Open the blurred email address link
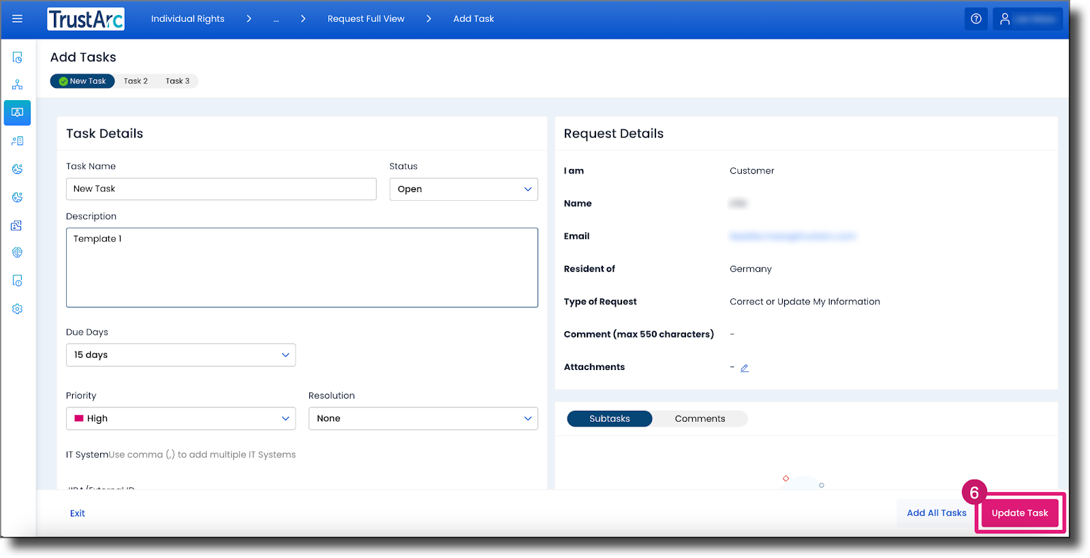1090x558 pixels. click(792, 236)
